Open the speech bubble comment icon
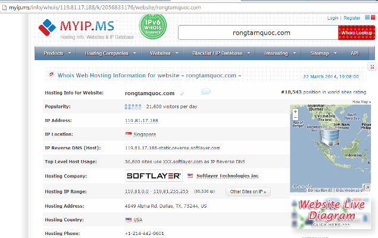 (x=205, y=92)
